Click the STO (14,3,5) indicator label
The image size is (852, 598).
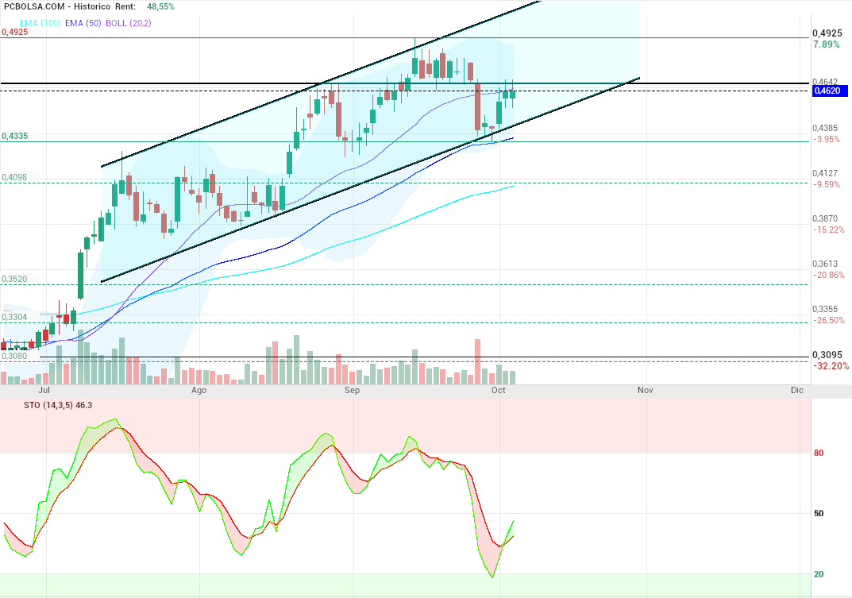pos(46,405)
